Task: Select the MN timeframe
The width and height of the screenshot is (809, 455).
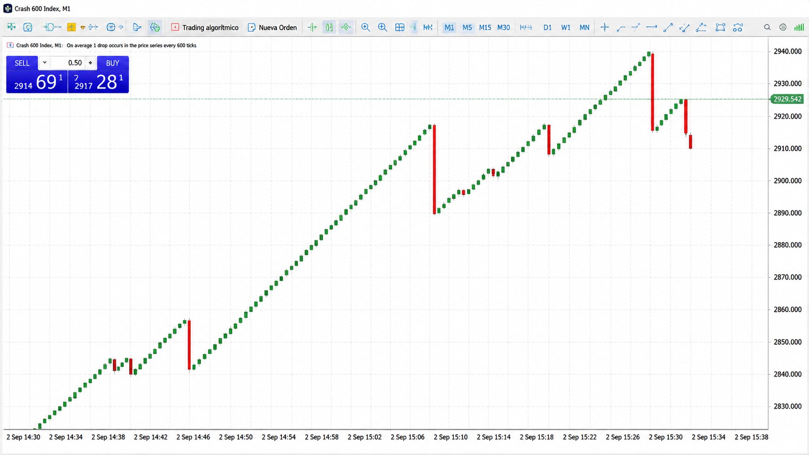Action: tap(584, 28)
